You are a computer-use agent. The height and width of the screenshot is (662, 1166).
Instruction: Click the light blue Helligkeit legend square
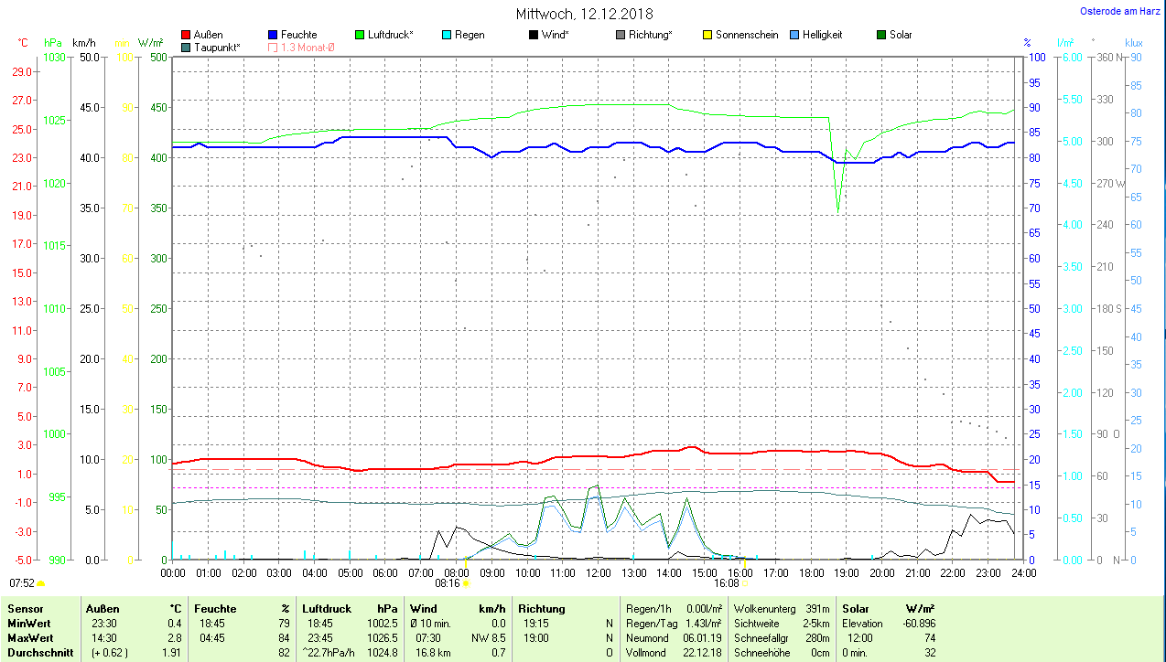tap(794, 35)
